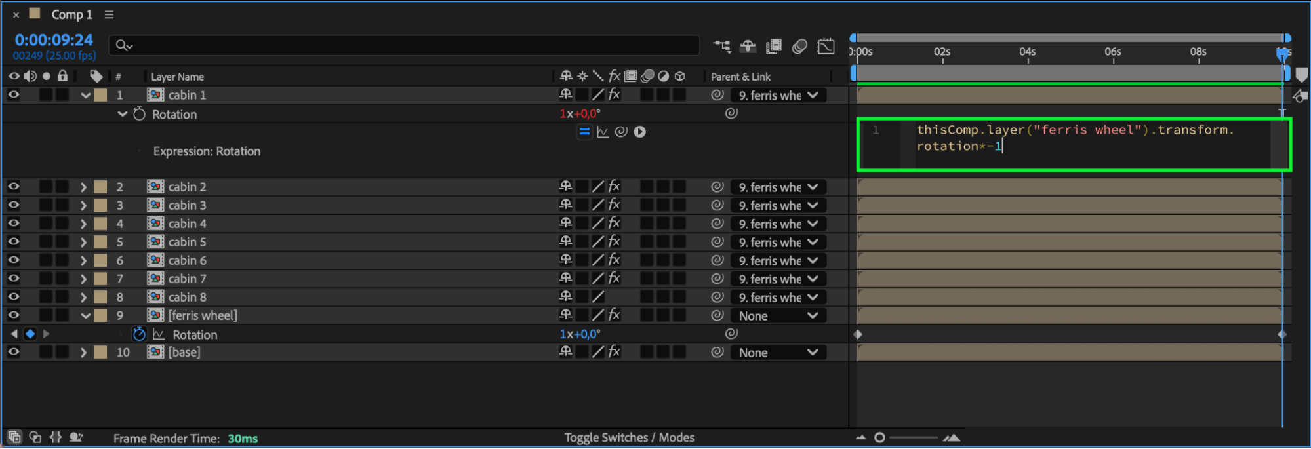Expand the base layer

[83, 352]
